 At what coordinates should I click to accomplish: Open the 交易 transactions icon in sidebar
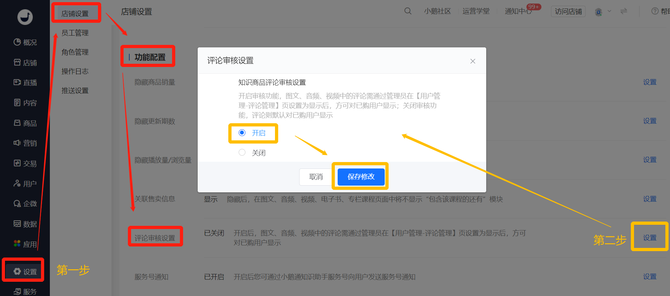[x=17, y=163]
